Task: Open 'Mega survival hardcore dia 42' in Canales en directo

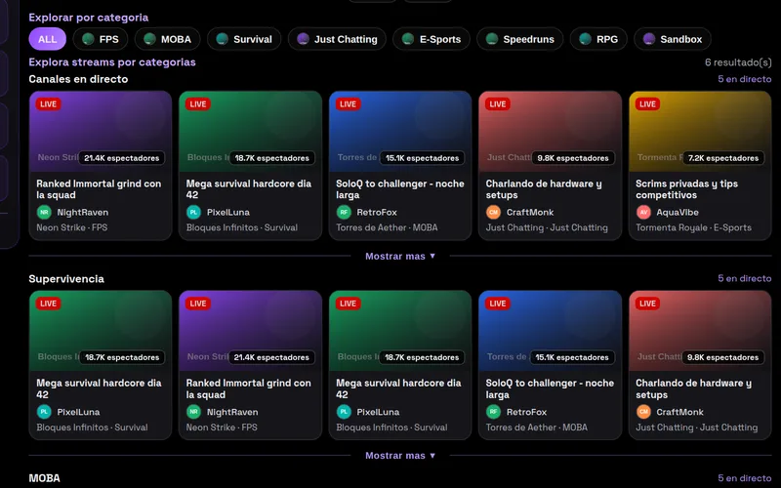Action: pos(249,189)
